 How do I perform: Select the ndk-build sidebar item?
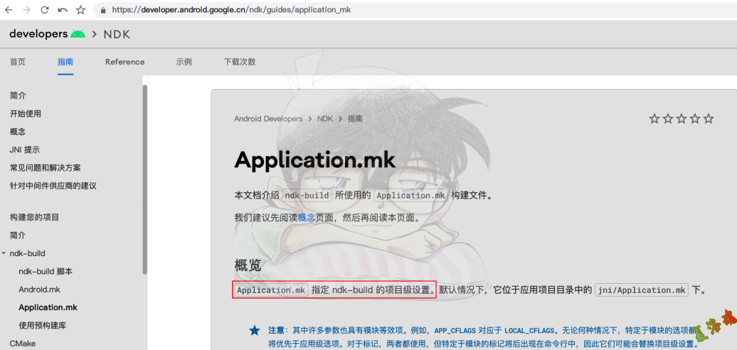27,254
